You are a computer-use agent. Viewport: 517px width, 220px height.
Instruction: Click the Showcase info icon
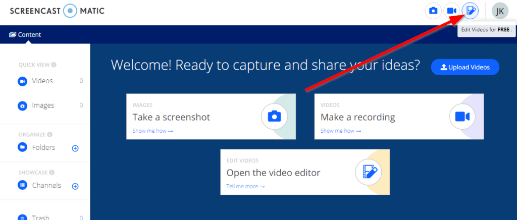pyautogui.click(x=52, y=172)
